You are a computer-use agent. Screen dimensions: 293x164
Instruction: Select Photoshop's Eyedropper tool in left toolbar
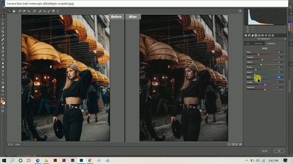click(x=3, y=36)
